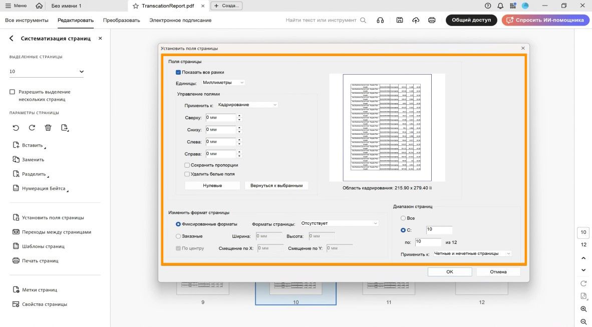Click the Справа stepper arrows
This screenshot has width=592, height=327.
point(239,154)
